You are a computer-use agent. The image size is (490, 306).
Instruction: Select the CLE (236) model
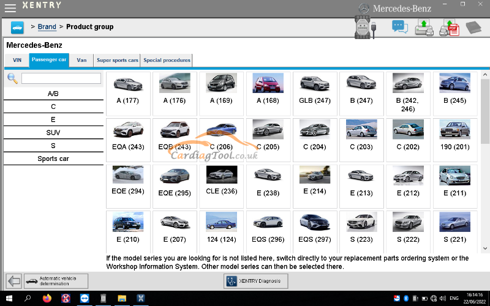[x=221, y=187]
